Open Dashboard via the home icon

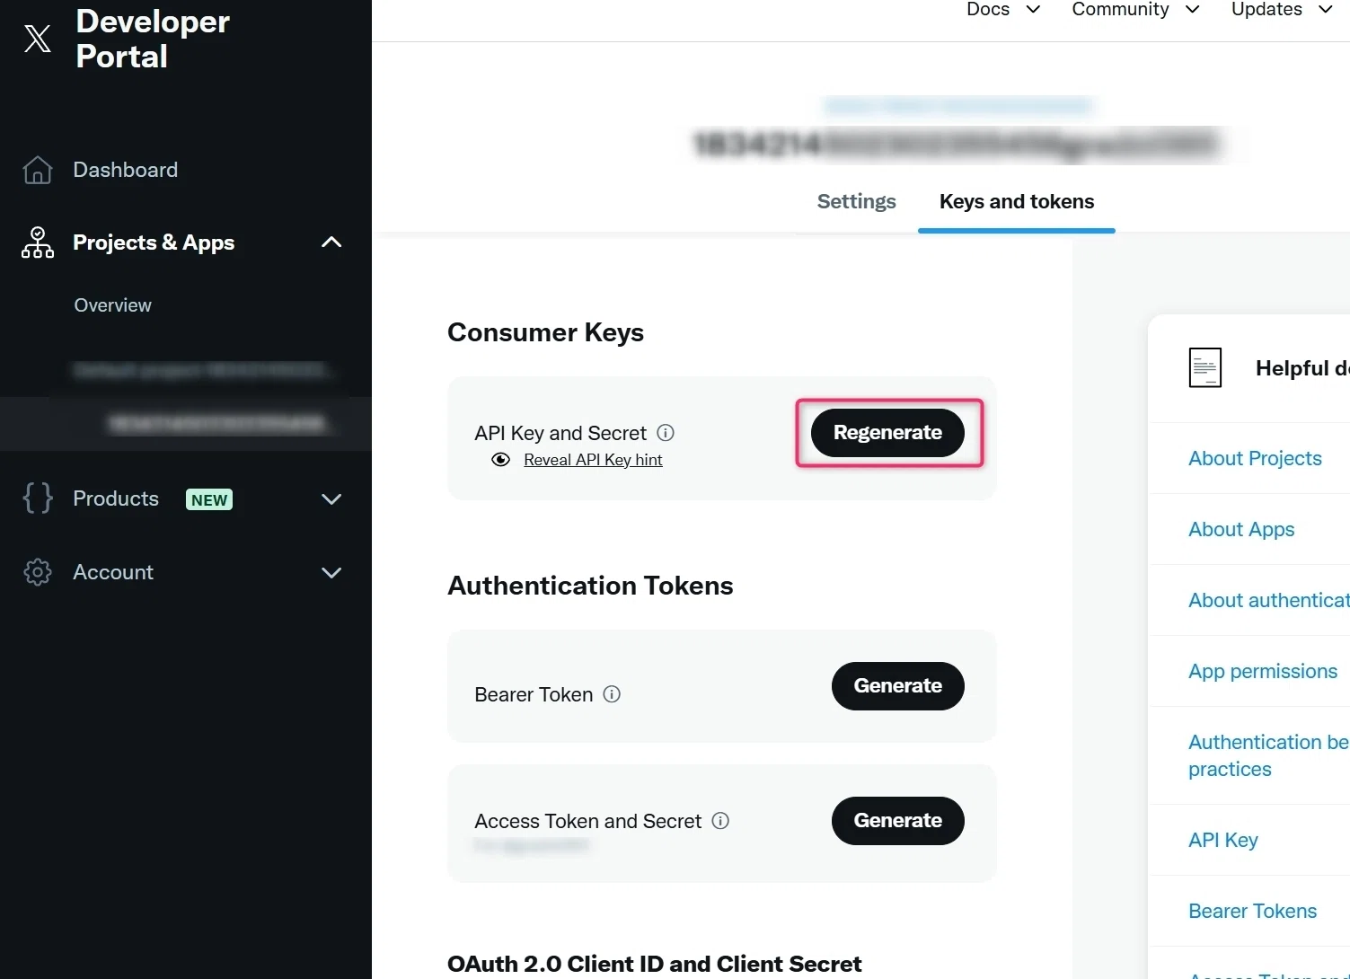point(38,170)
